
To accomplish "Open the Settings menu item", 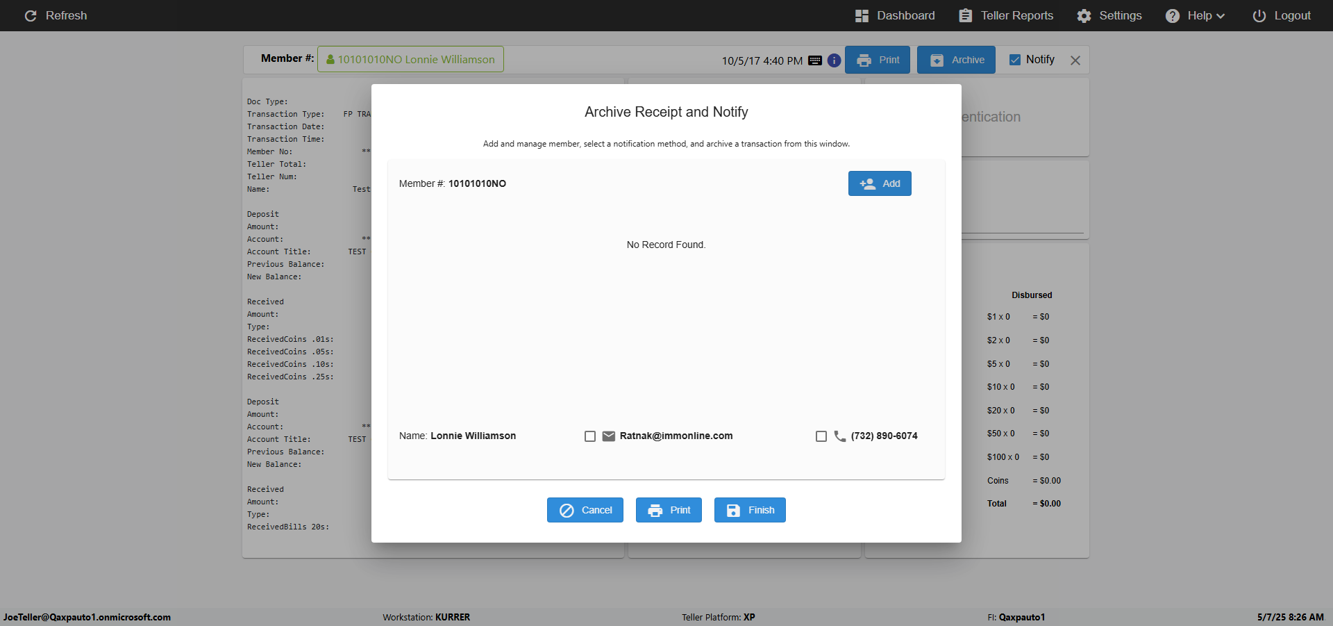I will tap(1109, 15).
